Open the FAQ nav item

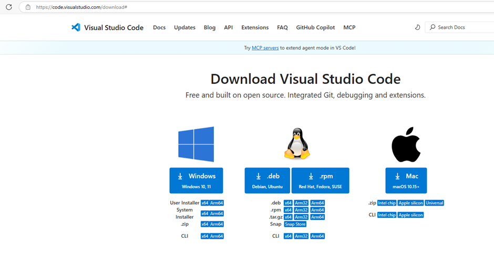[282, 27]
